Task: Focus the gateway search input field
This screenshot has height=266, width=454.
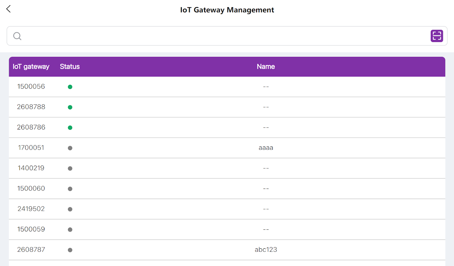Action: (x=227, y=36)
